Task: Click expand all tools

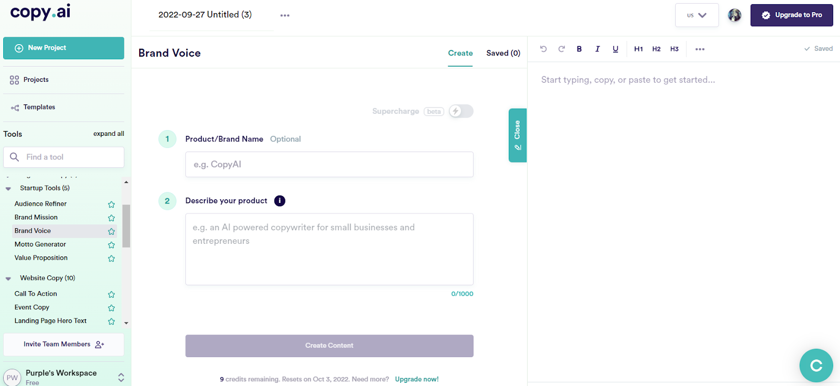Action: point(109,134)
